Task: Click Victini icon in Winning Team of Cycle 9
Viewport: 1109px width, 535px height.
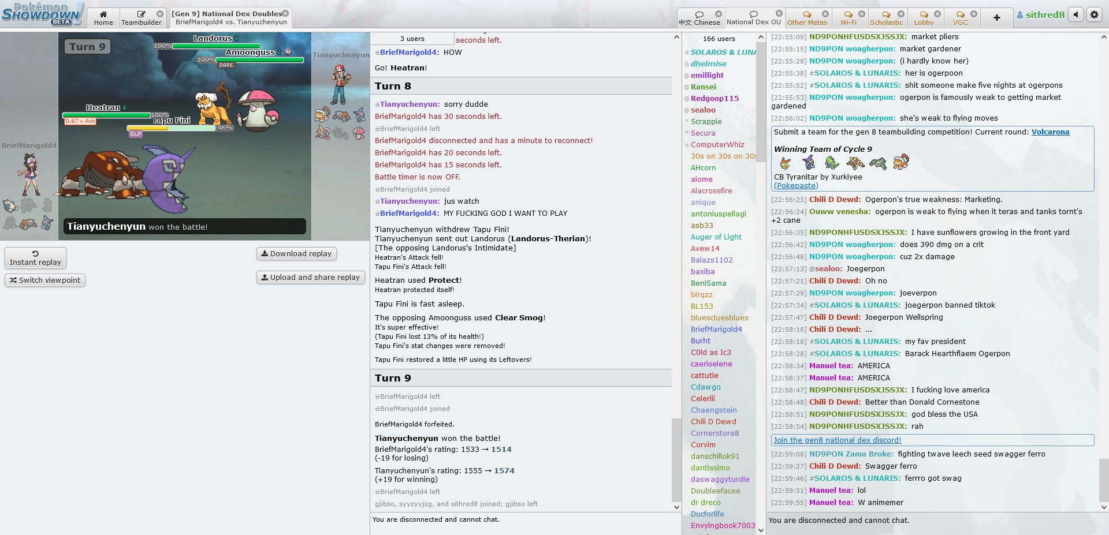Action: point(786,163)
